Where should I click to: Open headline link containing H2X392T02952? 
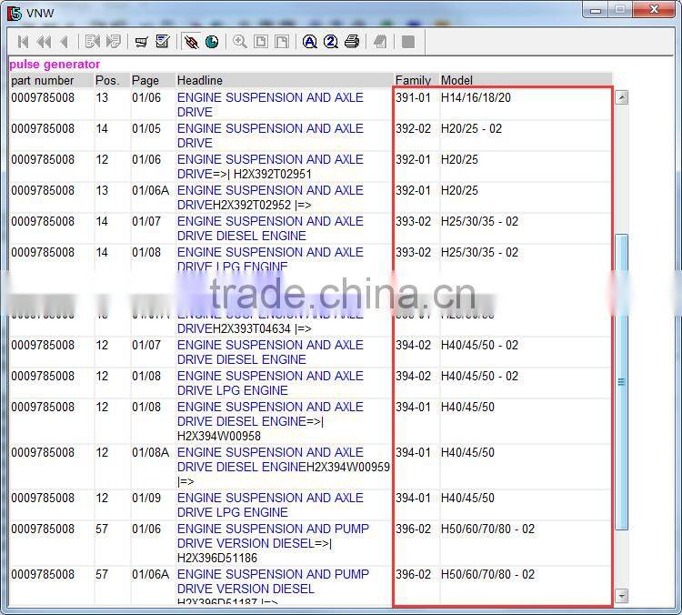[270, 197]
